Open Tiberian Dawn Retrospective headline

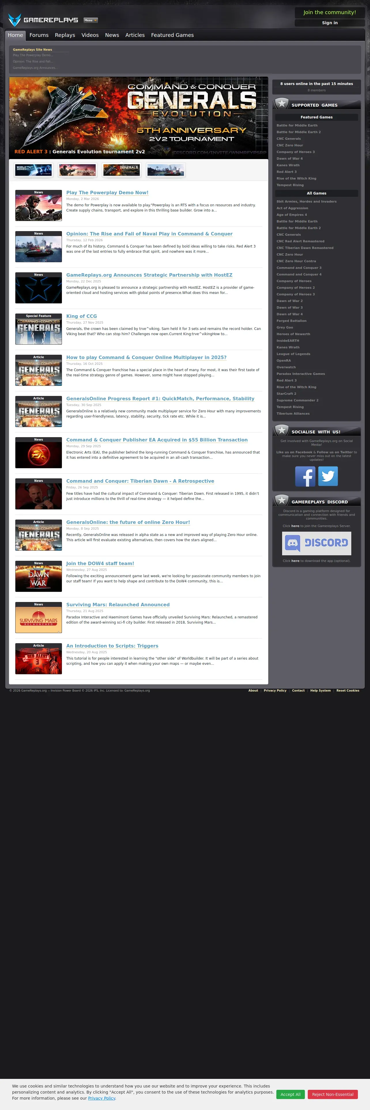(140, 481)
